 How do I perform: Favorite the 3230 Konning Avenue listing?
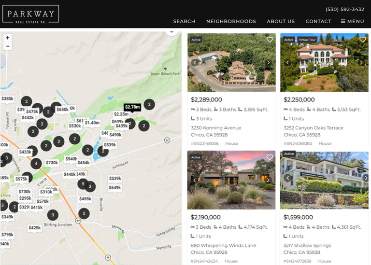pyautogui.click(x=270, y=40)
